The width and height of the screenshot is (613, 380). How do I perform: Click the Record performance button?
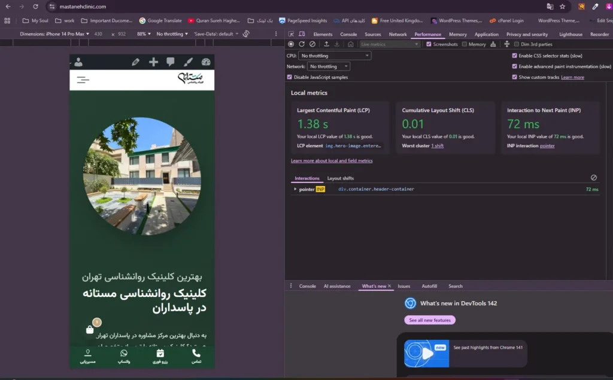pyautogui.click(x=291, y=44)
